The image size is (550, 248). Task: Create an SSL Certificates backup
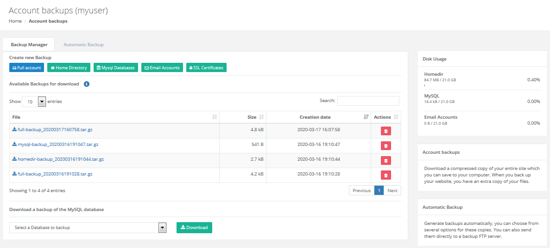click(206, 67)
